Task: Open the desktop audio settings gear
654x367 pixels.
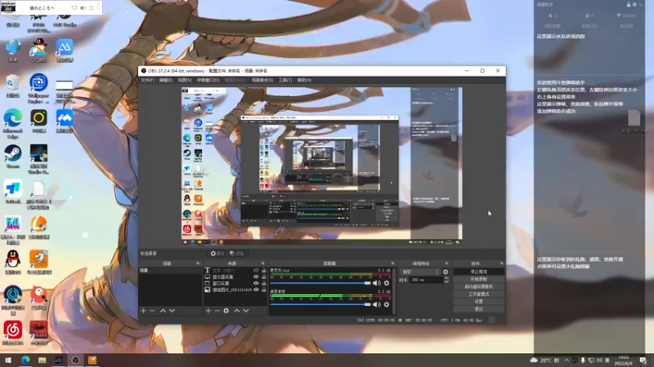Action: (x=387, y=304)
